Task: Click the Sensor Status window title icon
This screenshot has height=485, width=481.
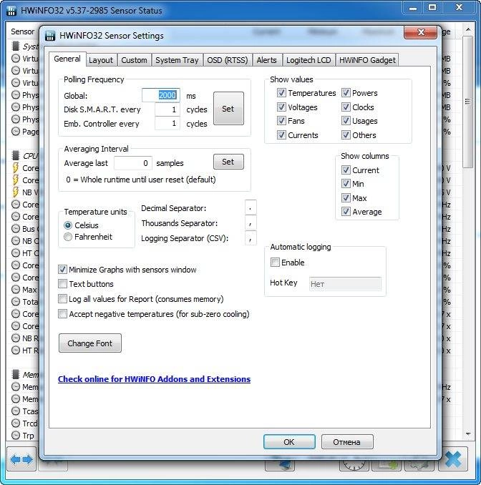Action: click(x=11, y=11)
